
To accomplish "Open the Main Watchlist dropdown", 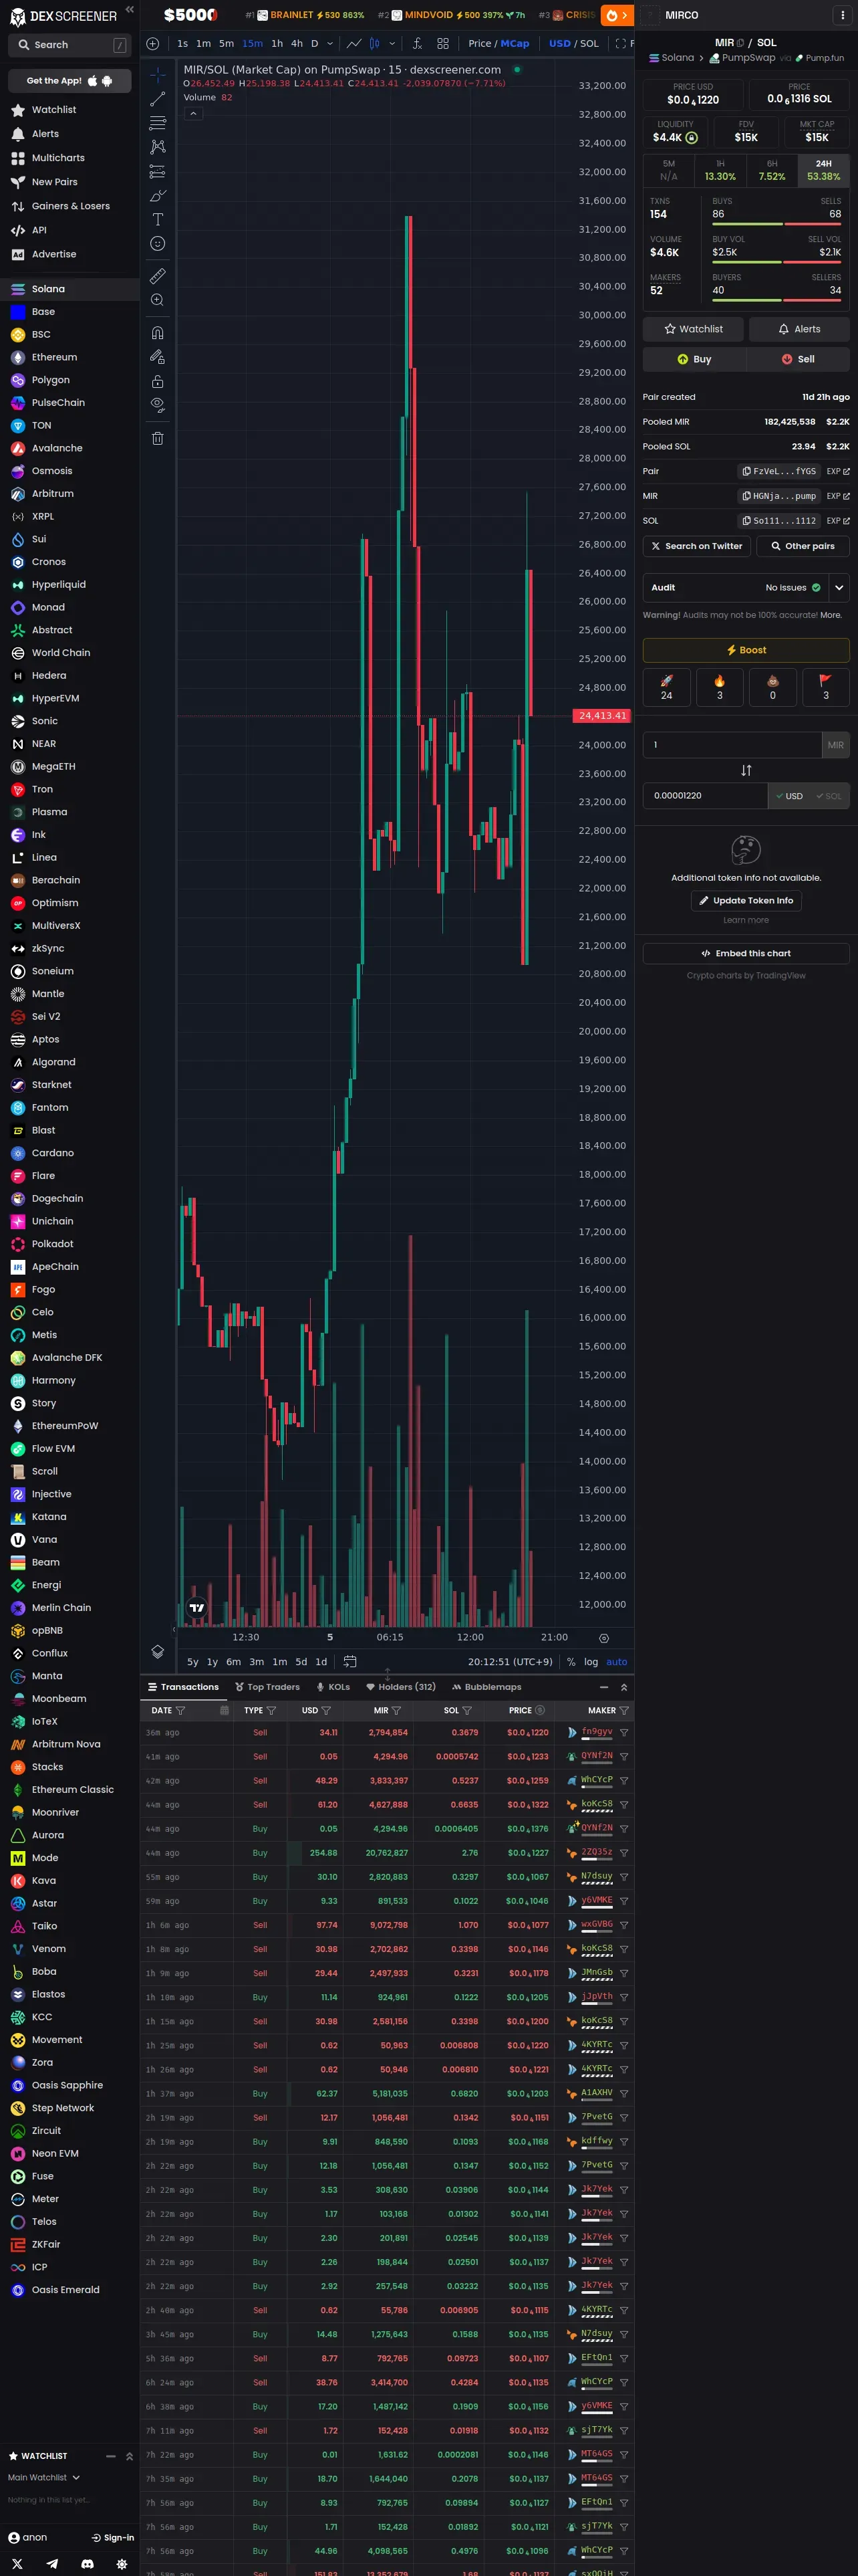I will point(44,2478).
